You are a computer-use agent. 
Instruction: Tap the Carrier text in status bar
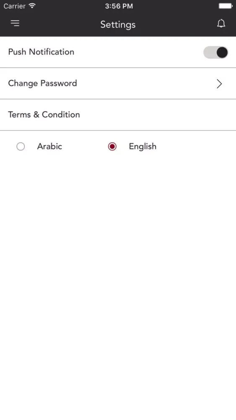point(14,6)
